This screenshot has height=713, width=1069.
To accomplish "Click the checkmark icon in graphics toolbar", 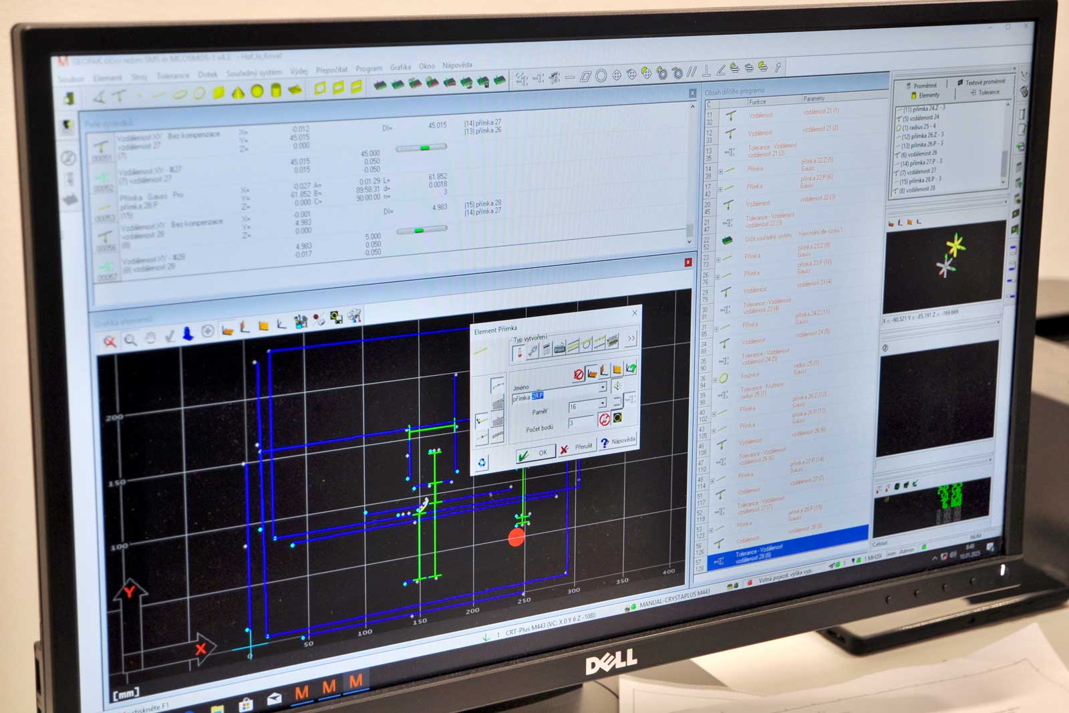I will pos(170,335).
